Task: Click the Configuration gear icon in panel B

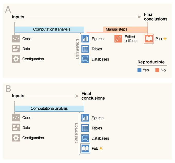Action: tap(16, 138)
